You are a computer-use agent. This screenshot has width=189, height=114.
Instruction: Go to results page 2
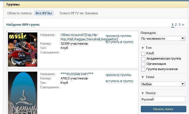tap(176, 25)
